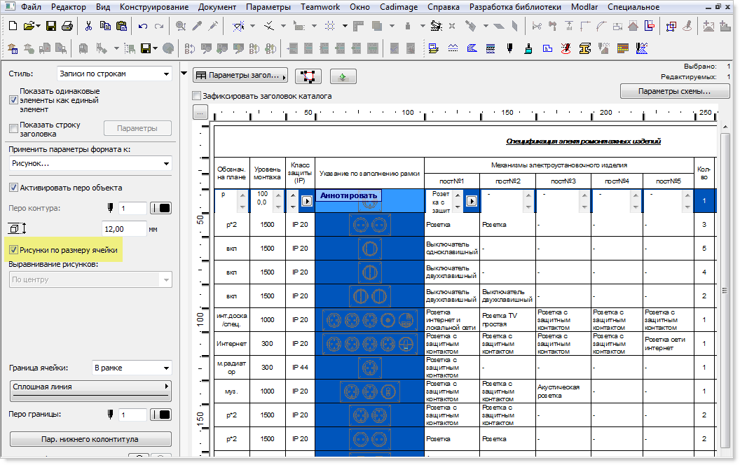The image size is (740, 465).
Task: Click the Перо контура pen number field
Action: 132,208
